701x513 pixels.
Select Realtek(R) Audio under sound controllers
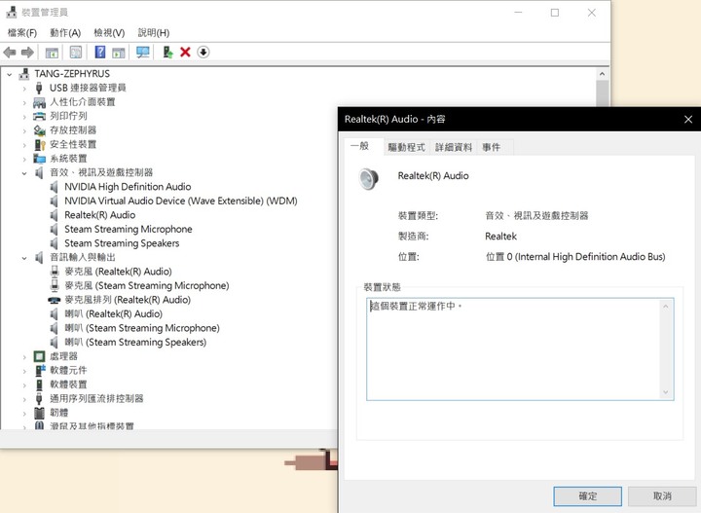99,215
